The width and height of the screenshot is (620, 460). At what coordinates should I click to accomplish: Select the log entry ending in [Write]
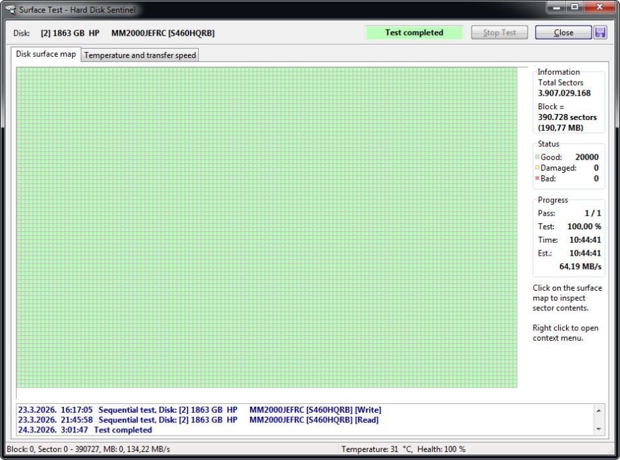click(x=199, y=409)
